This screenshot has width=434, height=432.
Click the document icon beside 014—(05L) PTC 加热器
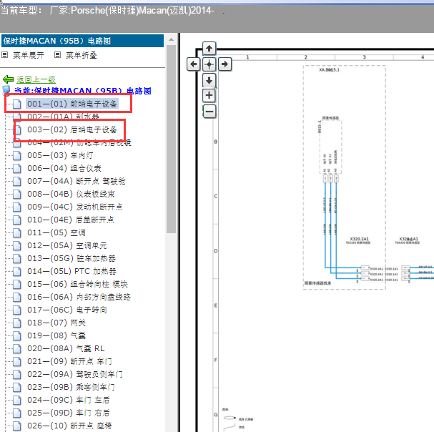(17, 271)
